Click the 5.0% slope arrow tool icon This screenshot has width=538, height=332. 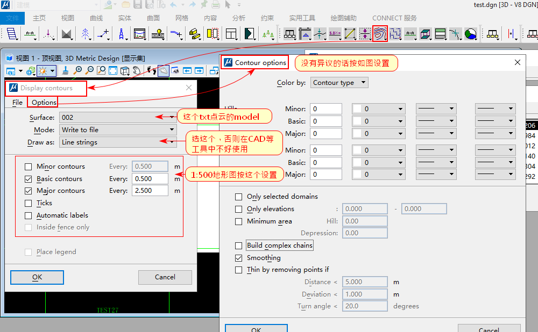coord(335,34)
